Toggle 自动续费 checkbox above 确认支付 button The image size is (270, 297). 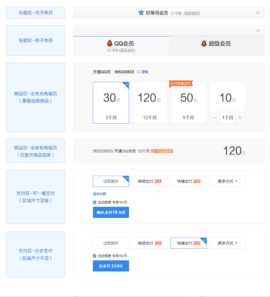click(x=95, y=202)
